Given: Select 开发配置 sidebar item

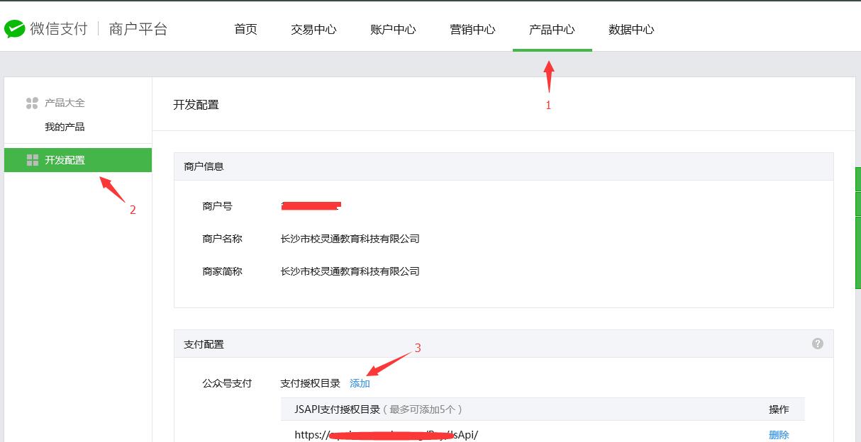Looking at the screenshot, I should (x=78, y=160).
